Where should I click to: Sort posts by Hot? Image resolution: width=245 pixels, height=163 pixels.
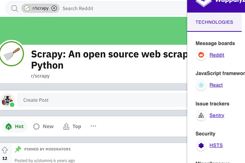coord(15,126)
